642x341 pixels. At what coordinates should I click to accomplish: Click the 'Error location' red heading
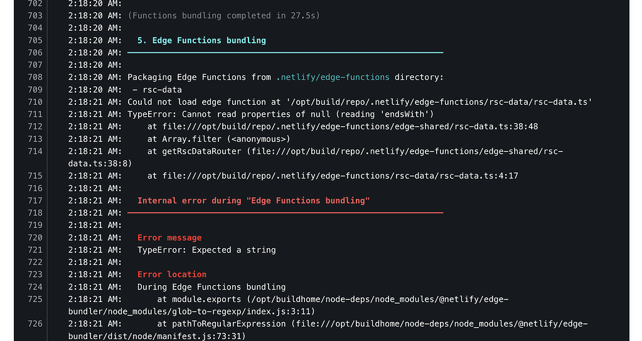(172, 274)
